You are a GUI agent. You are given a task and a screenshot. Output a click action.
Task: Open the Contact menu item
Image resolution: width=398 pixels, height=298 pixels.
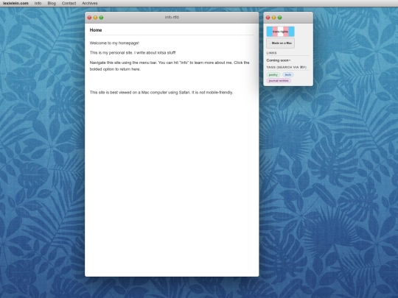[69, 3]
